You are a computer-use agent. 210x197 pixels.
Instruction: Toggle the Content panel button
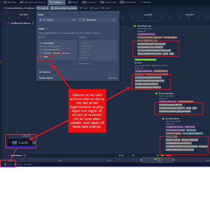tap(43, 8)
